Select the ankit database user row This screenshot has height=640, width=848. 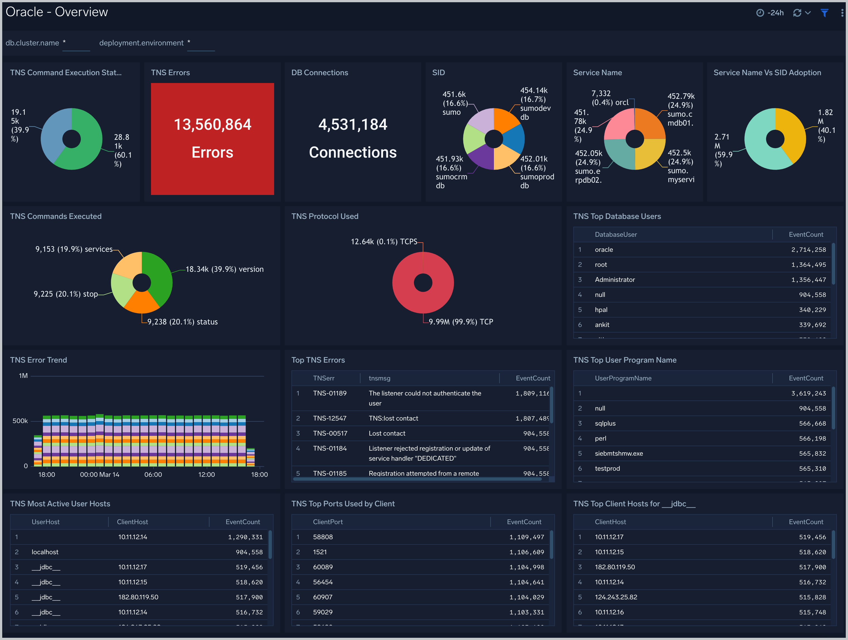point(702,325)
